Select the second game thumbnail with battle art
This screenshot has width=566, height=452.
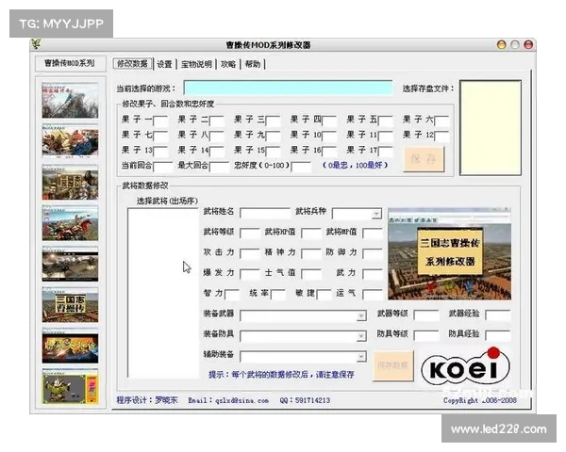[70, 140]
